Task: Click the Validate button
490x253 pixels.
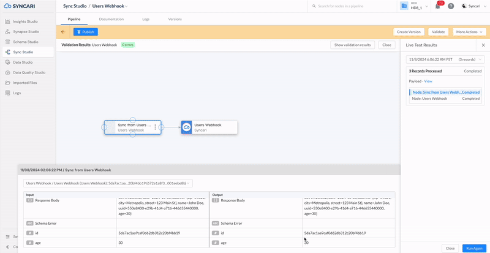Action: (x=439, y=32)
